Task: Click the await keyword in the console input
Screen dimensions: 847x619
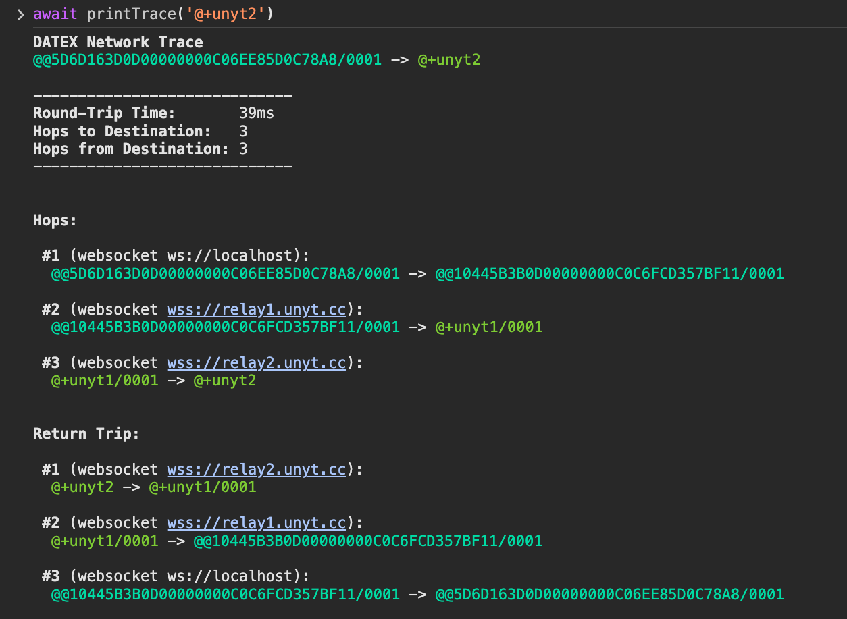Action: pyautogui.click(x=54, y=14)
